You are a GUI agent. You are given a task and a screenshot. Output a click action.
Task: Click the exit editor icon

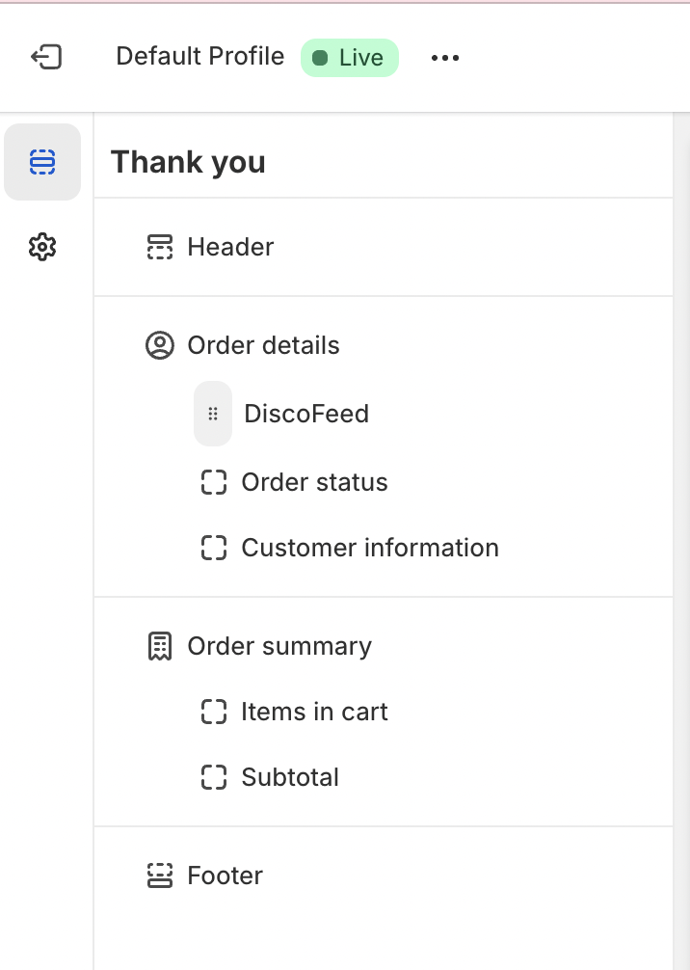pos(46,58)
